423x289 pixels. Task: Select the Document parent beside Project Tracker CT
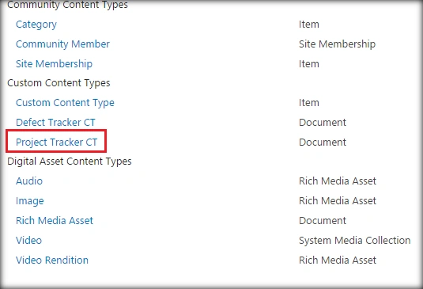pos(323,142)
